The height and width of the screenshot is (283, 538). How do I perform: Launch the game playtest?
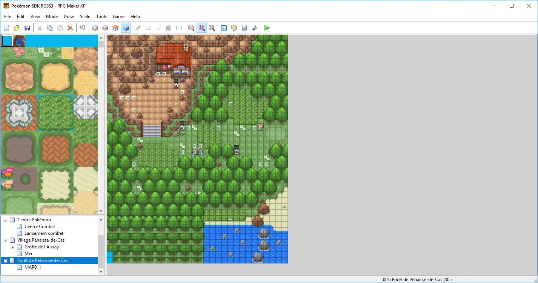[x=267, y=27]
